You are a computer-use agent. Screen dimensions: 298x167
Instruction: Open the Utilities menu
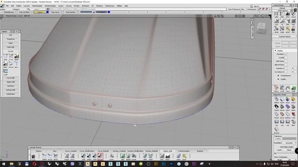tap(119, 6)
